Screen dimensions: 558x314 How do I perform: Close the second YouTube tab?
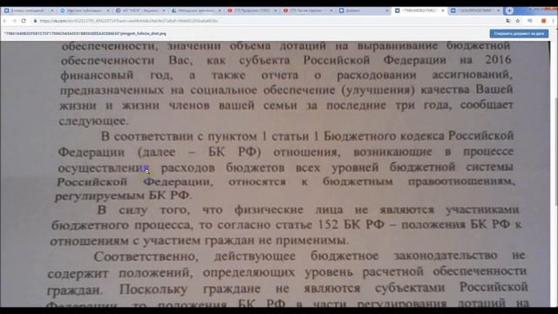coord(331,10)
